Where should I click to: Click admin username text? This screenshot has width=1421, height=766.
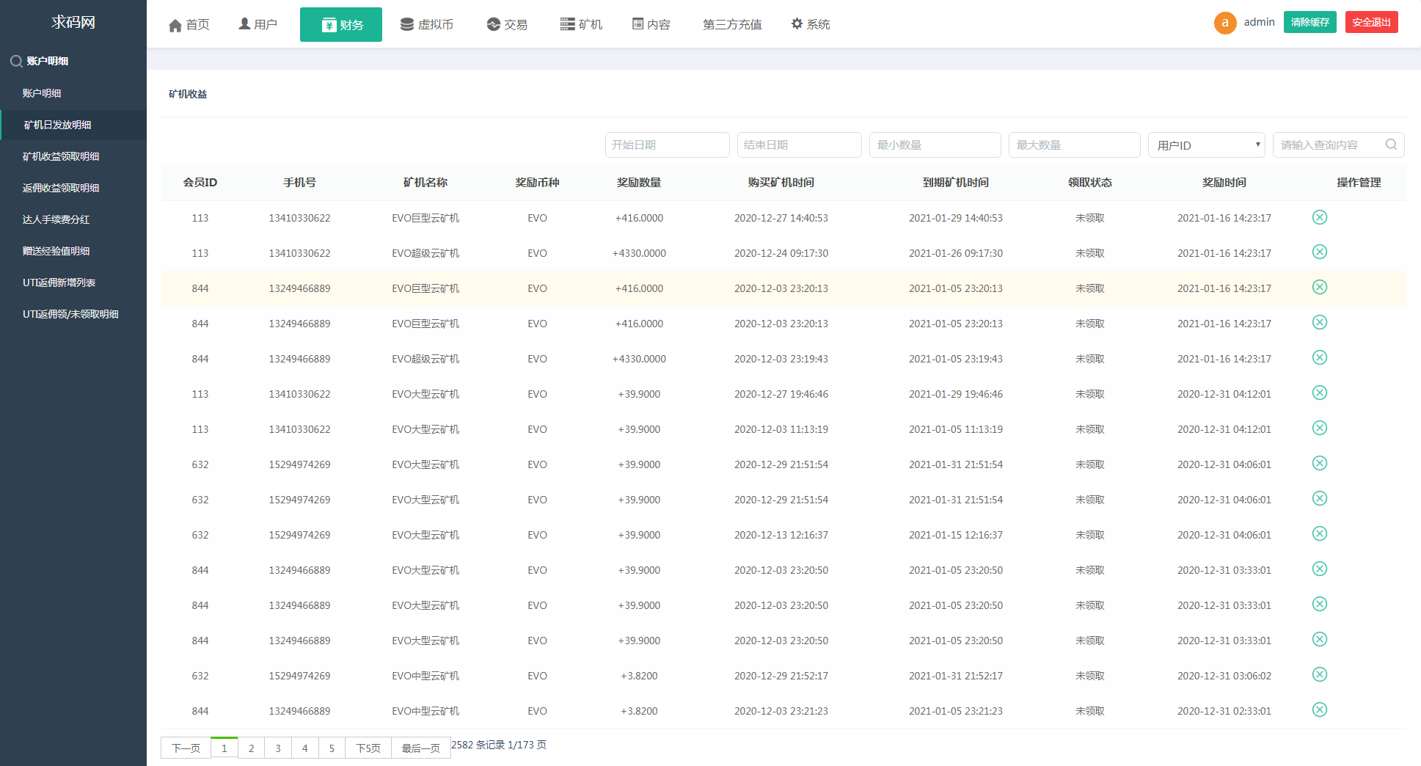[1259, 22]
